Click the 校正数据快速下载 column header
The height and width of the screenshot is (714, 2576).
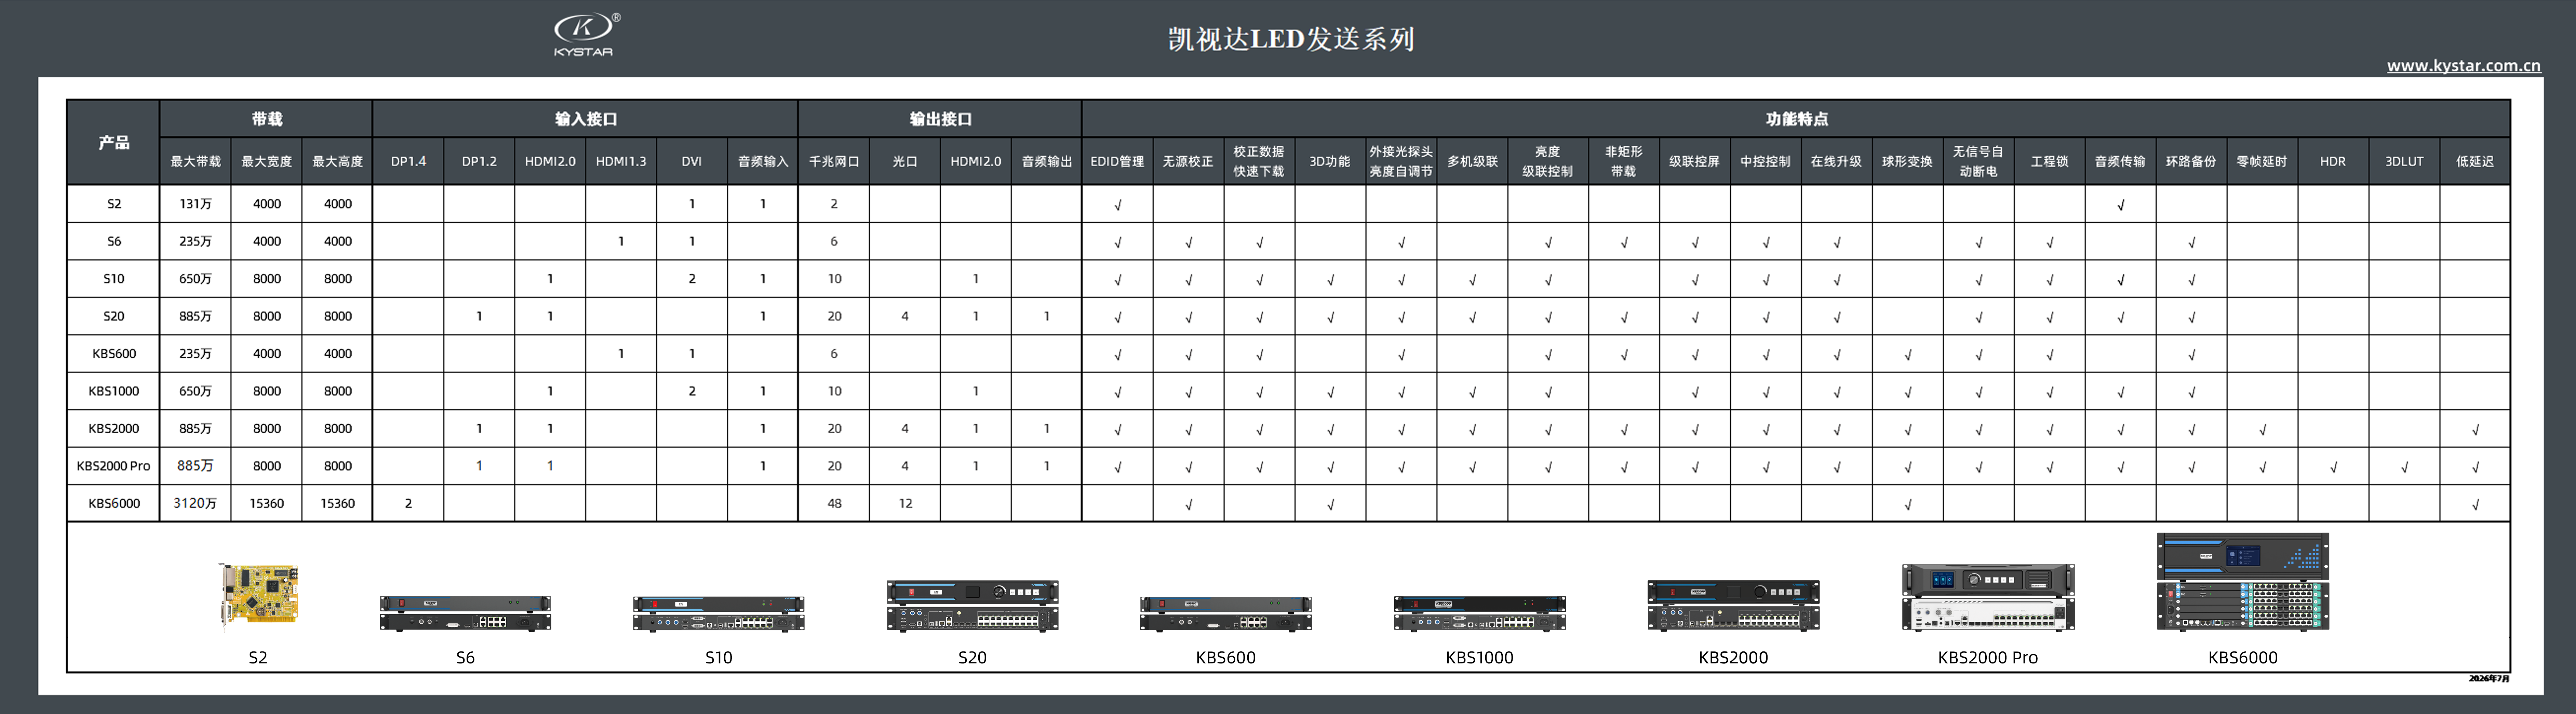[x=1259, y=161]
